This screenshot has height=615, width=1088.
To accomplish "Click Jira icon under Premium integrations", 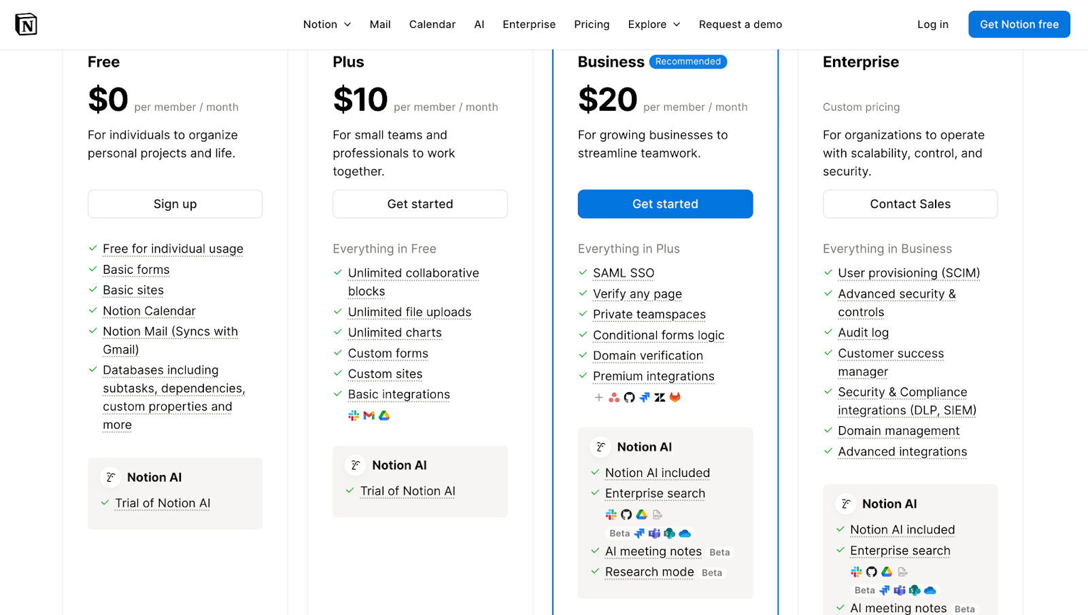I will click(645, 398).
